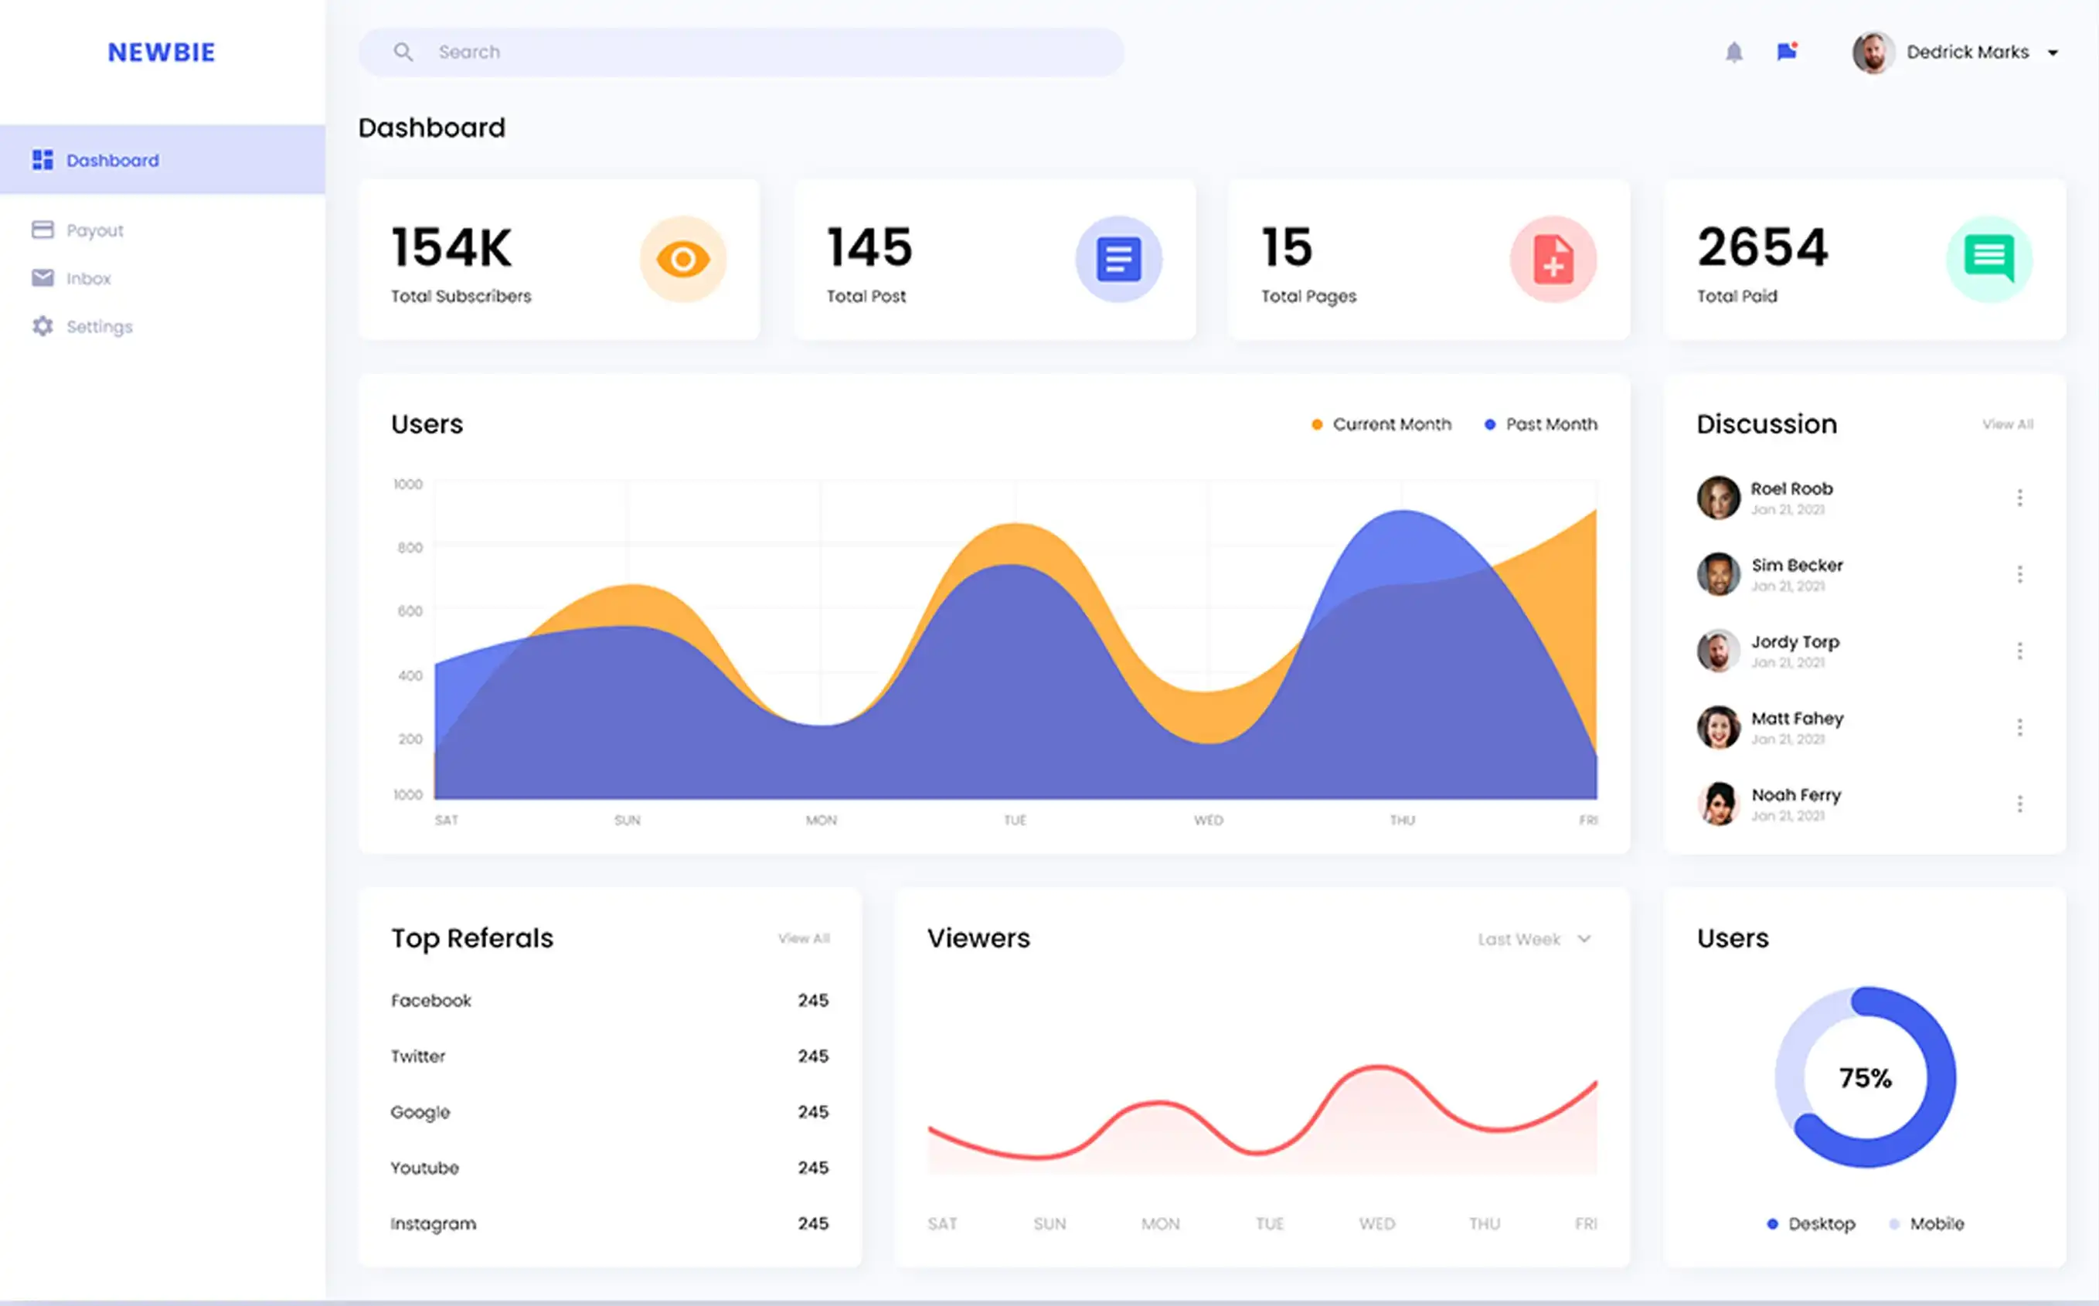Image resolution: width=2099 pixels, height=1306 pixels.
Task: Click the search magnifier icon
Action: click(x=403, y=52)
